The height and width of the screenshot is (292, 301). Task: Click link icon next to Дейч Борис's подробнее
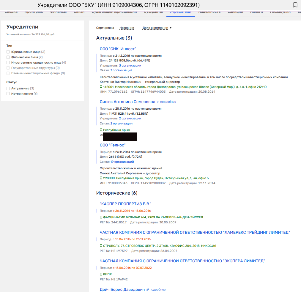148,290
